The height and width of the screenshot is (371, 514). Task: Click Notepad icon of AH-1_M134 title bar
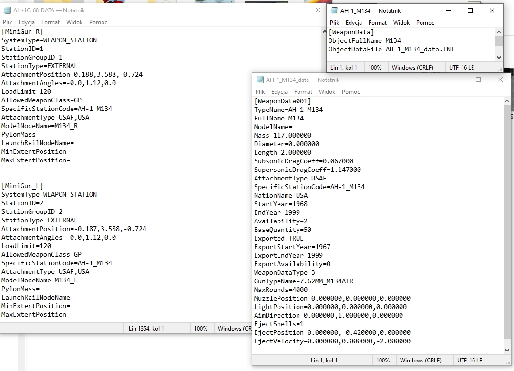click(x=334, y=10)
